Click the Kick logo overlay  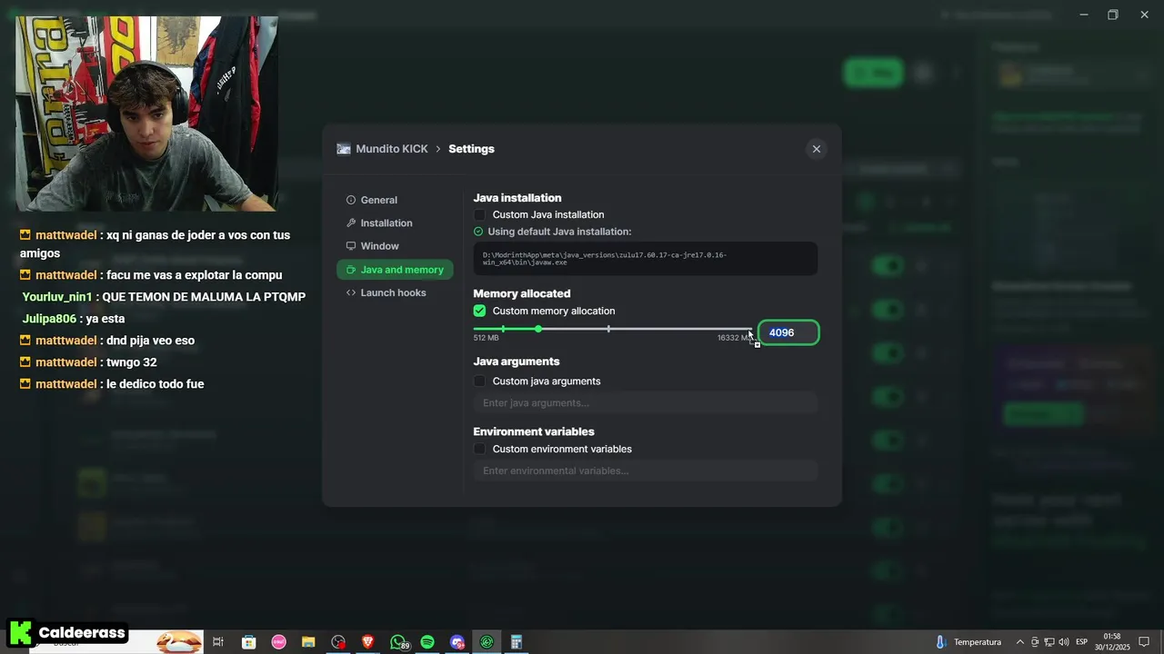(x=20, y=632)
